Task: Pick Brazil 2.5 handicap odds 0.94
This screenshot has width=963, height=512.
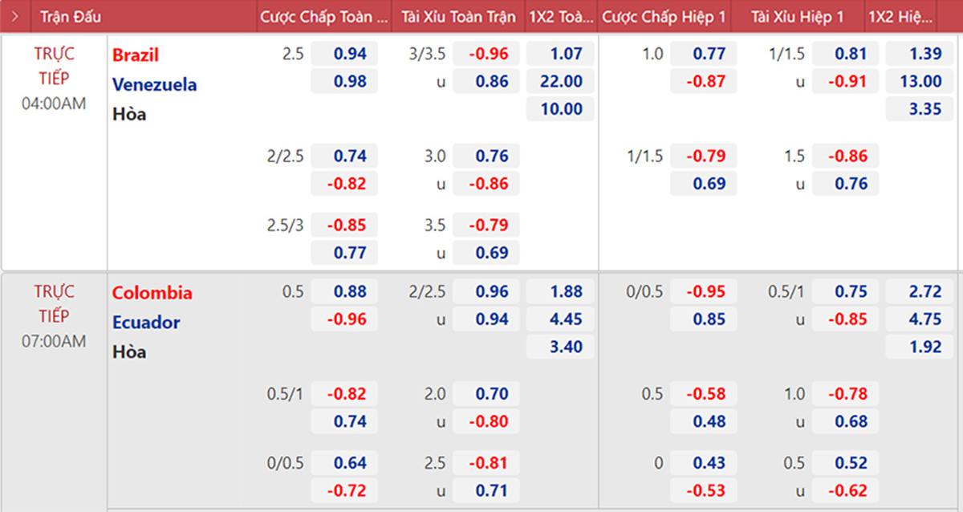Action: (344, 54)
